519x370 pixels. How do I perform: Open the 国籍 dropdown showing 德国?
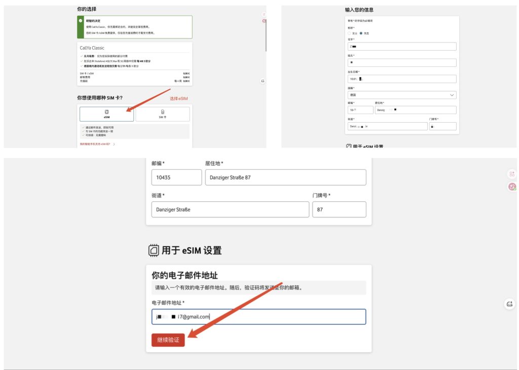(x=400, y=95)
